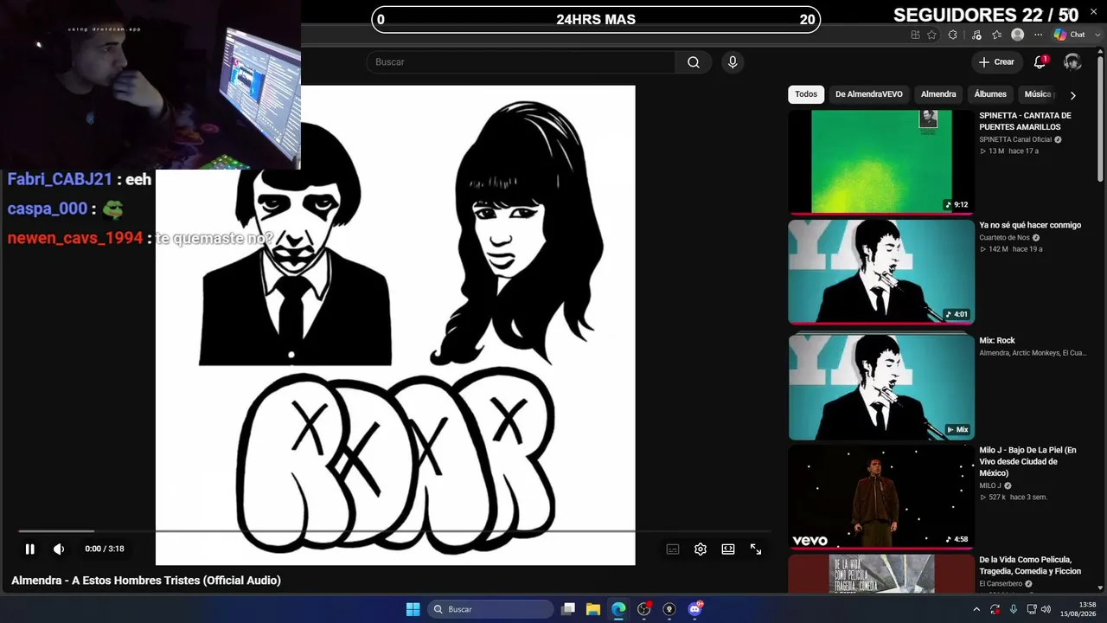Go to El Canserbero channel
This screenshot has height=623, width=1107.
(1001, 584)
